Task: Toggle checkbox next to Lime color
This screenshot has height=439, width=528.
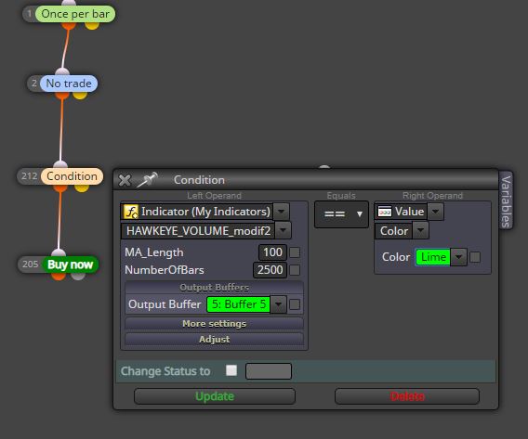Action: click(x=475, y=257)
